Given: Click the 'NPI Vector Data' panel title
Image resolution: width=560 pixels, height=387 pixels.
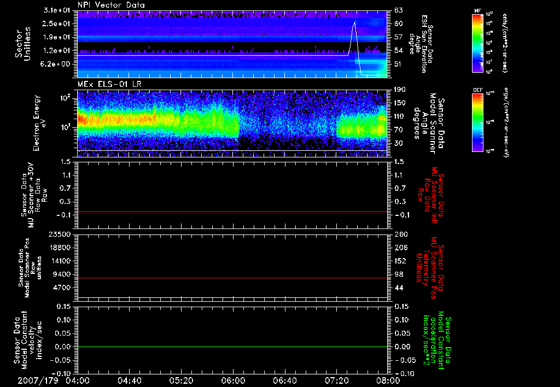Looking at the screenshot, I should (x=111, y=5).
